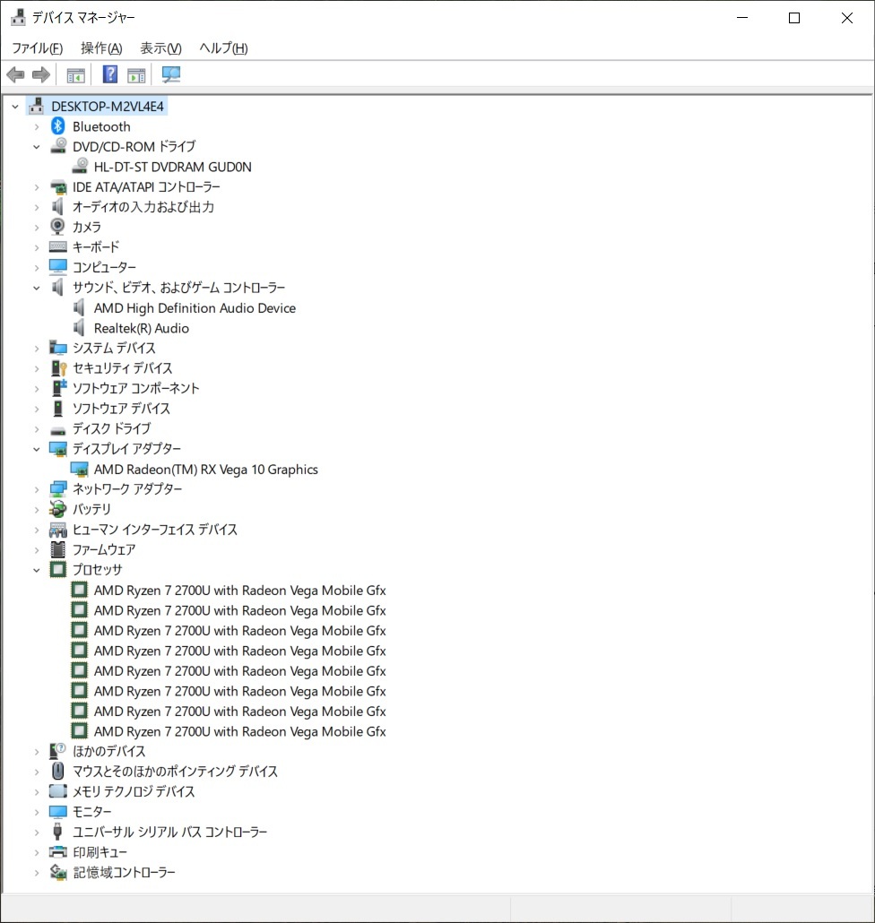Click the processor icon beside プロセッサ

point(57,569)
